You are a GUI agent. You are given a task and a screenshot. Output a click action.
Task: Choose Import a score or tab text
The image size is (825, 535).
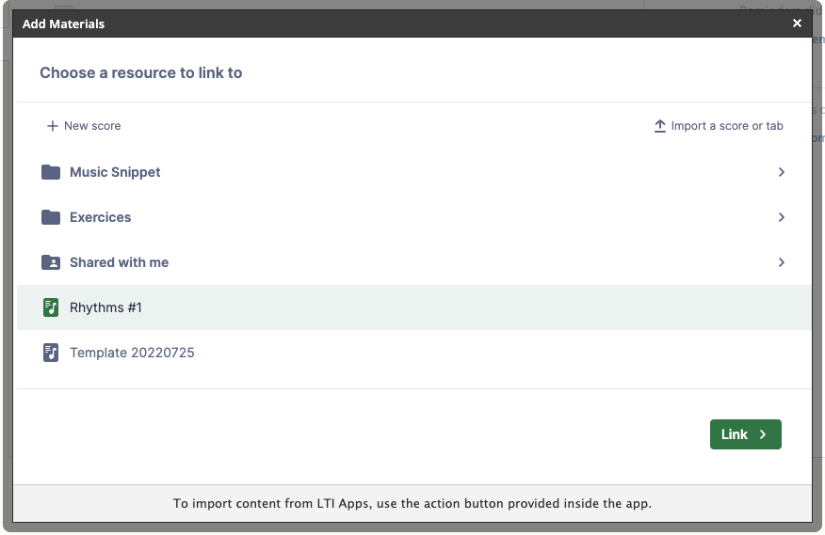(x=726, y=126)
